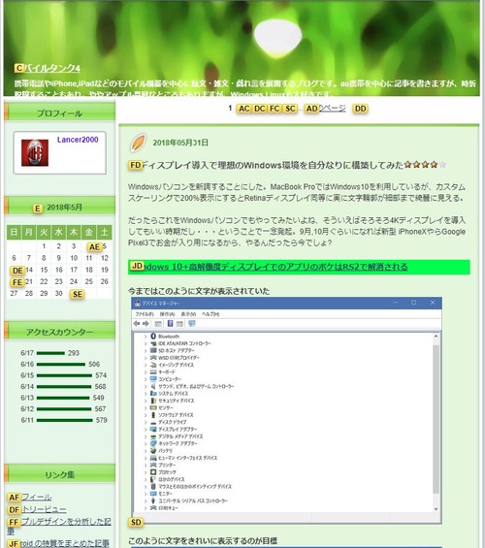The image size is (485, 548).
Task: Click the プロセッサ device icon
Action: click(153, 472)
